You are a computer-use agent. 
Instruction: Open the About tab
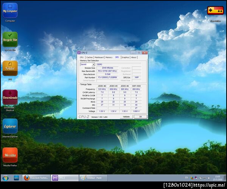click(134, 58)
